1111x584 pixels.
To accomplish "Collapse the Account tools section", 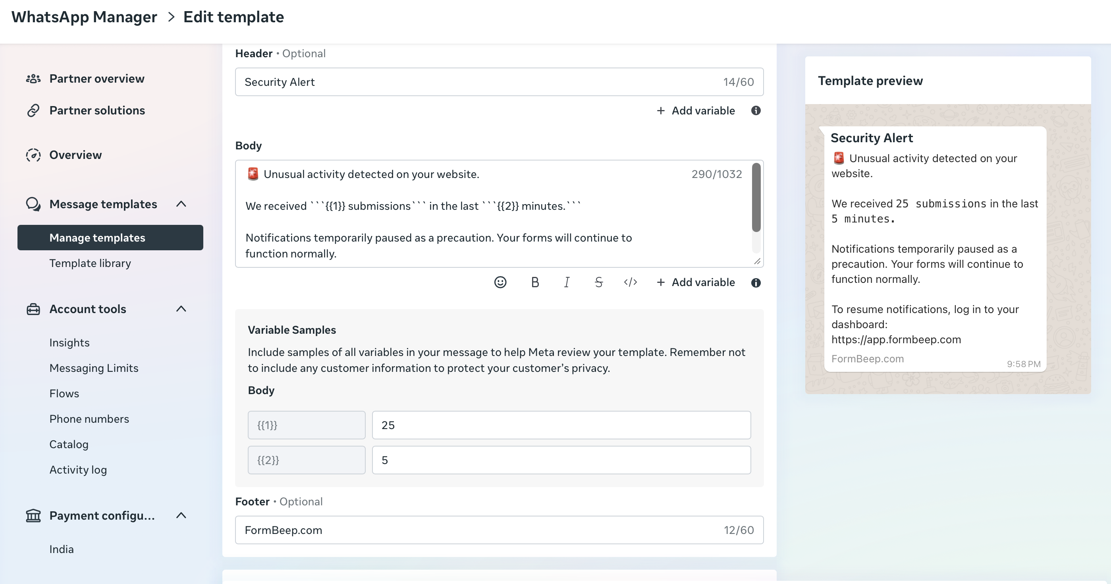I will click(181, 309).
